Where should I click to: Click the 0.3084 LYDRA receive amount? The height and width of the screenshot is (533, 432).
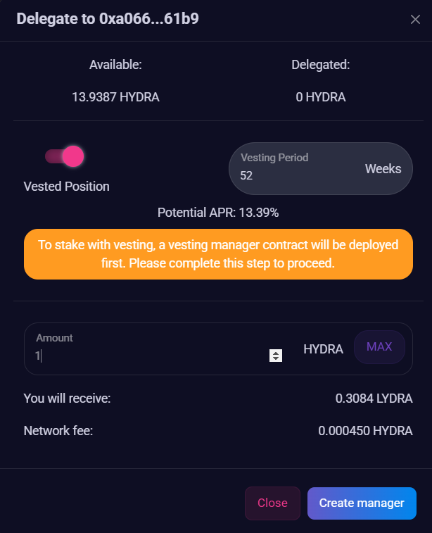tap(374, 399)
